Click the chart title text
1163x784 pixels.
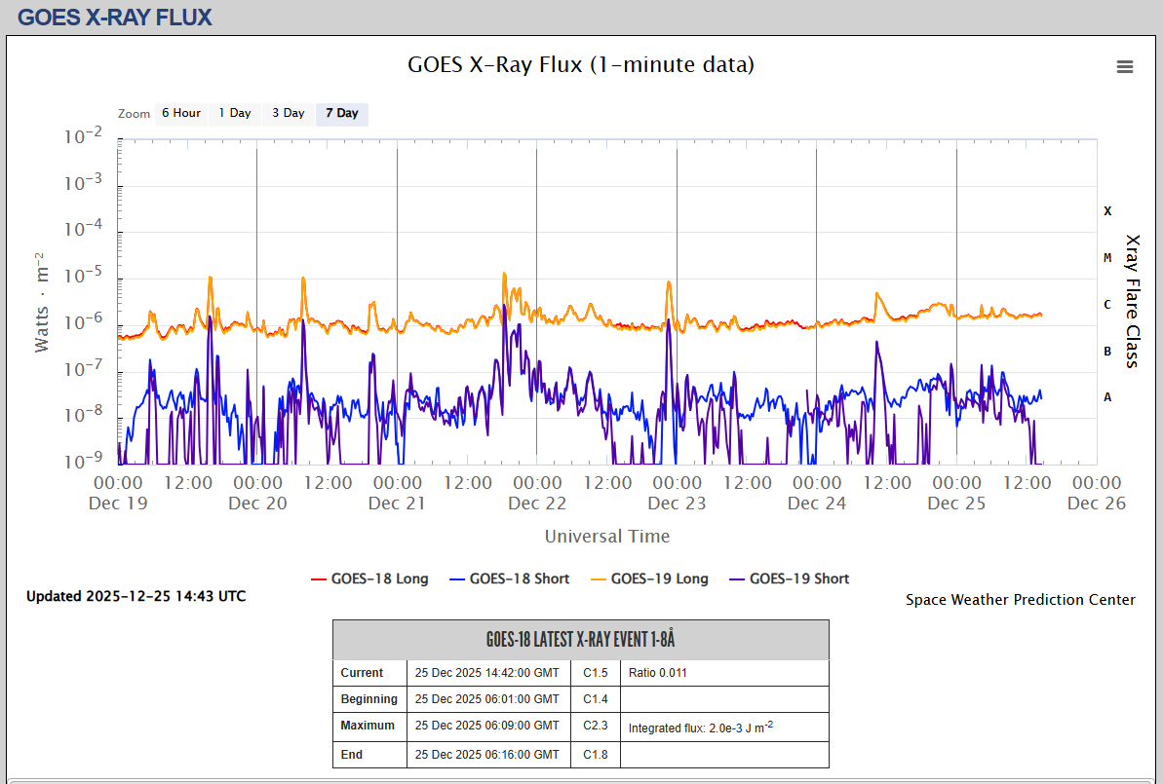(x=580, y=65)
